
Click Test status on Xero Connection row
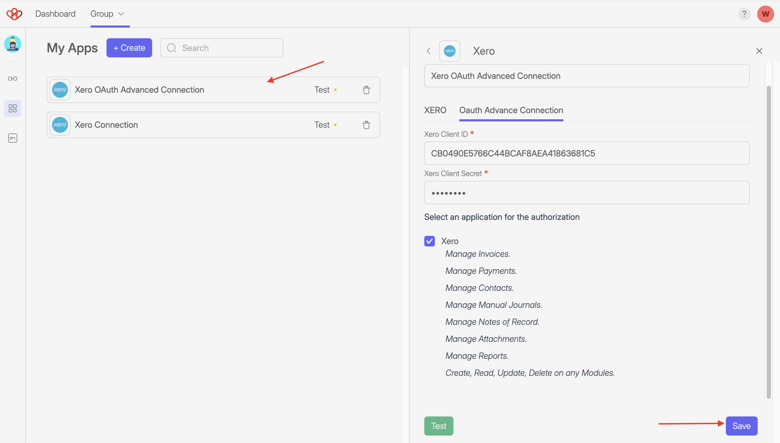[x=325, y=125]
